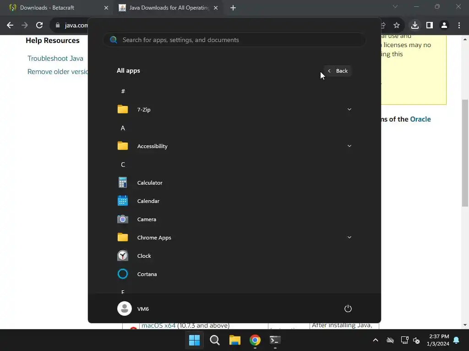
Task: Open the VM6 user account menu
Action: (133, 308)
